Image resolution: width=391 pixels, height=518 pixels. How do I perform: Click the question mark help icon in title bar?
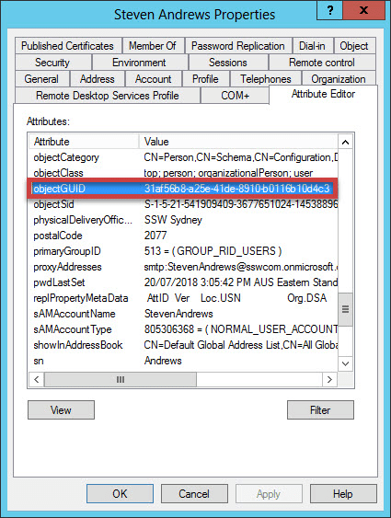329,10
